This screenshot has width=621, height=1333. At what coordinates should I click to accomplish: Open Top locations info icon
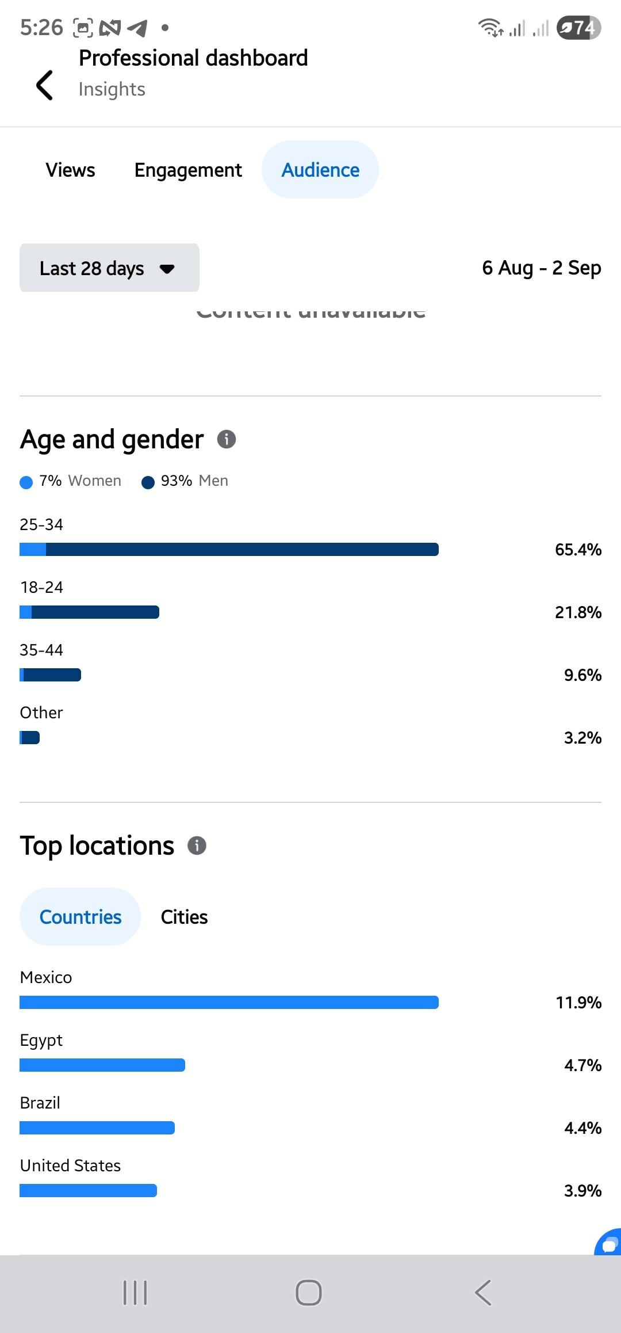(x=197, y=845)
